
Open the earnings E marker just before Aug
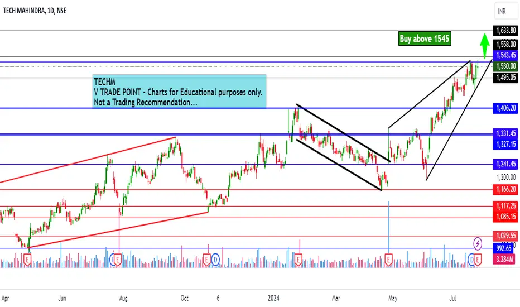pyautogui.click(x=117, y=260)
